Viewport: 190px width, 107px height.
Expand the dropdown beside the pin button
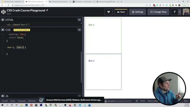click(180, 12)
